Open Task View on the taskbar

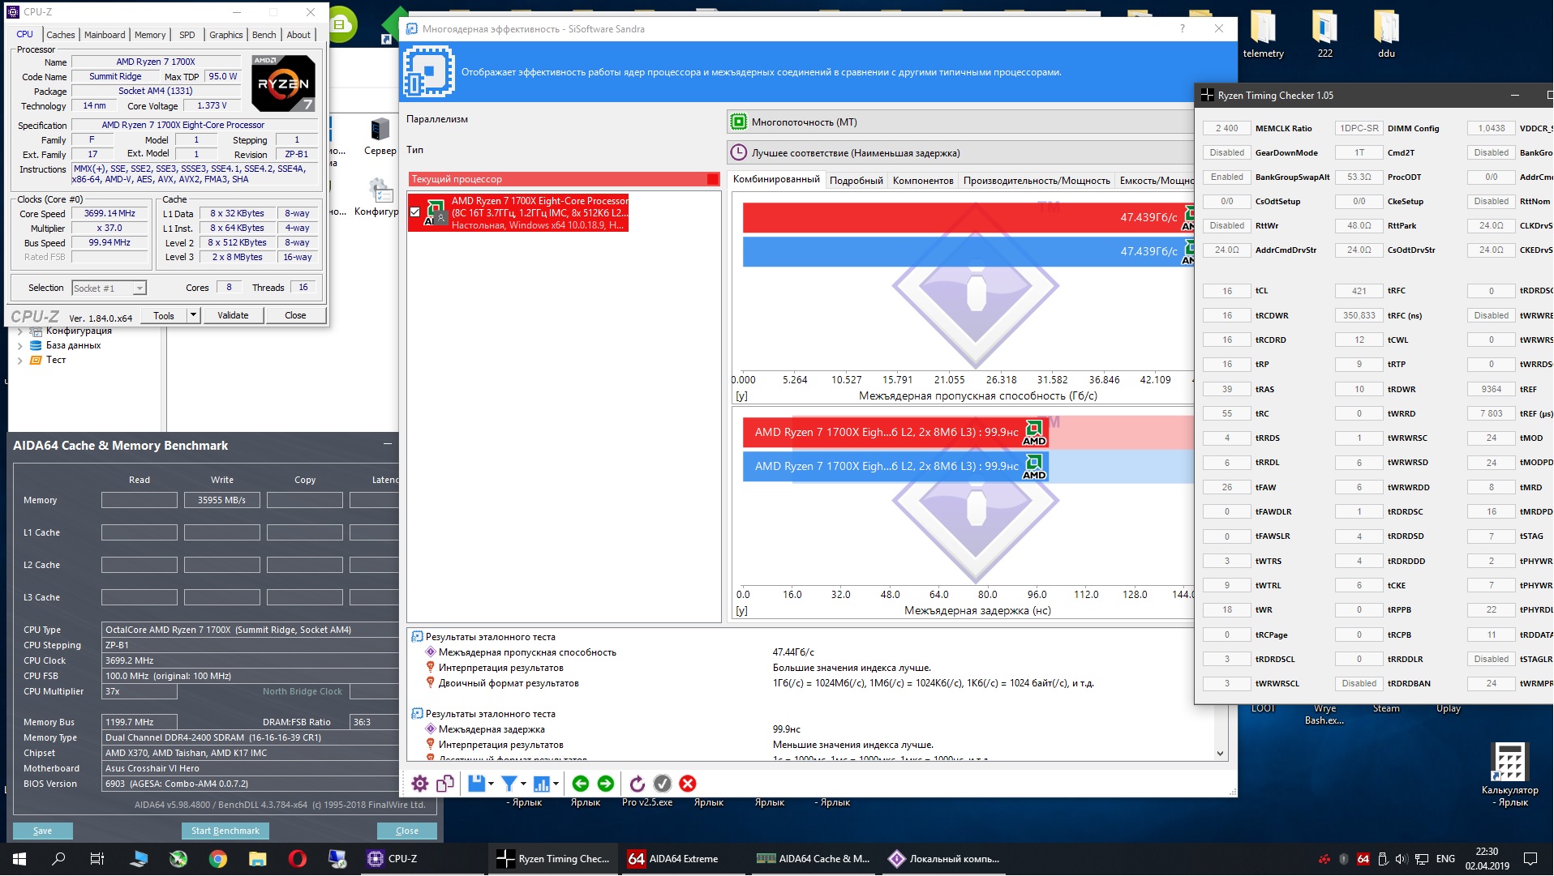97,859
